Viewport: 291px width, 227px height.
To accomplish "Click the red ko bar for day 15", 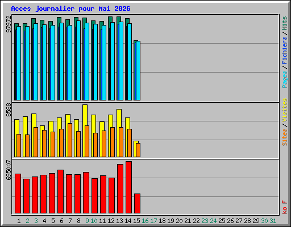I will (137, 203).
